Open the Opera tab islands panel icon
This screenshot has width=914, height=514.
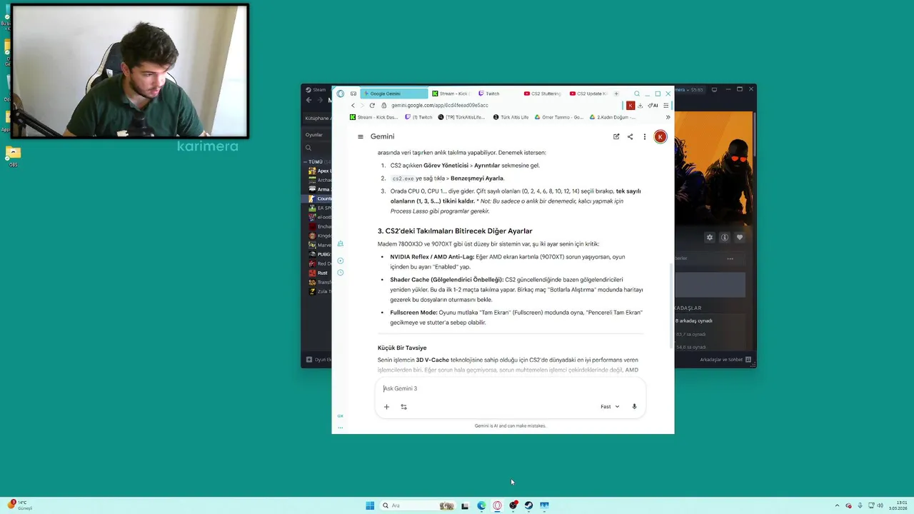tap(353, 94)
